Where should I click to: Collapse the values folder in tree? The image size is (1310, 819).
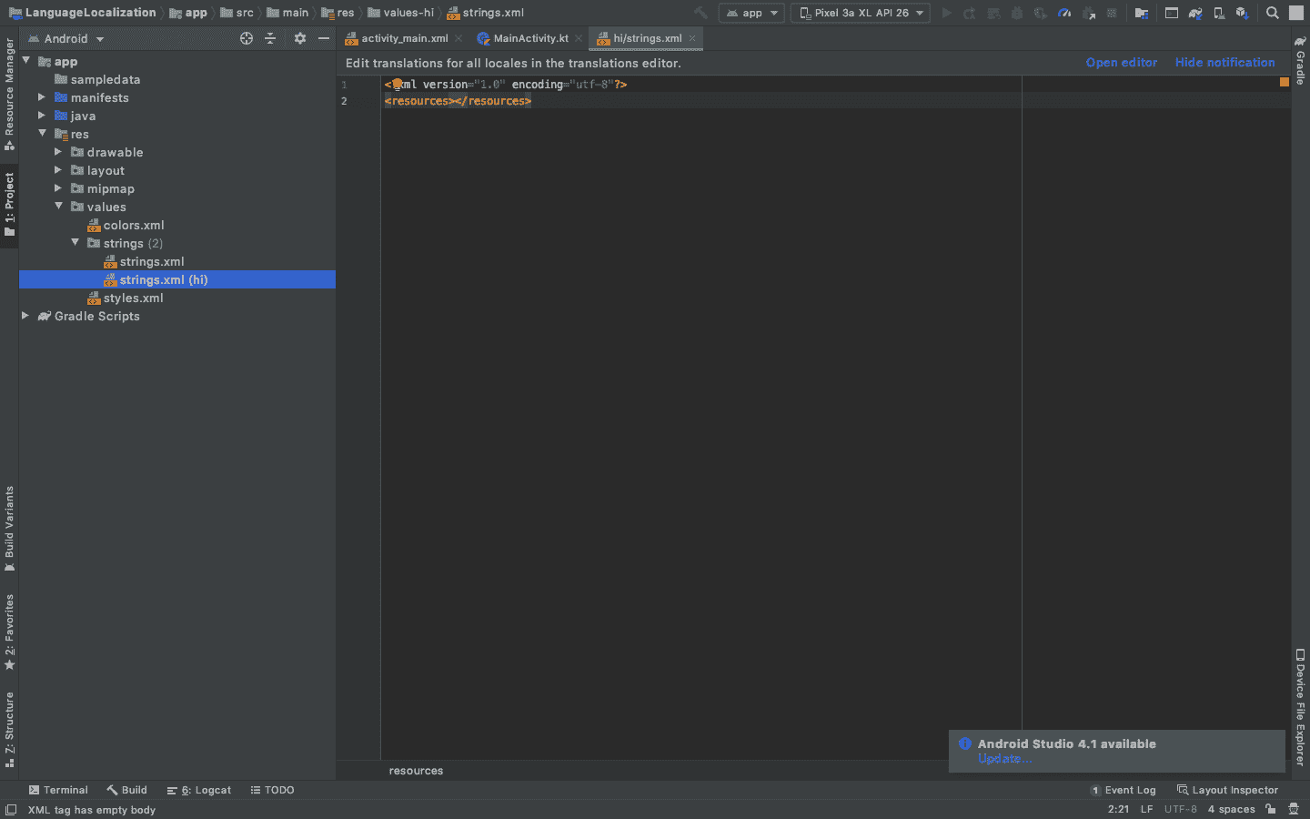(59, 207)
